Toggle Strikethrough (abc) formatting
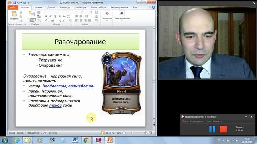The width and height of the screenshot is (257, 144). (64, 16)
